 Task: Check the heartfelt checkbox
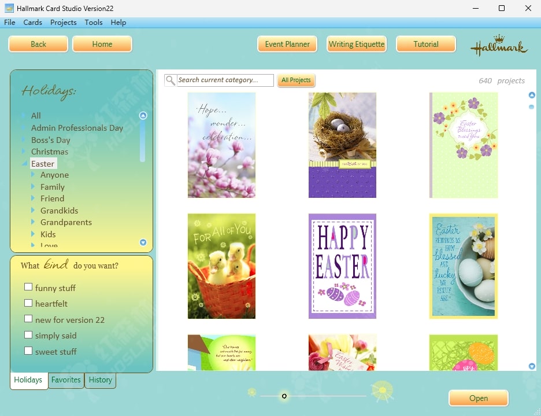28,303
